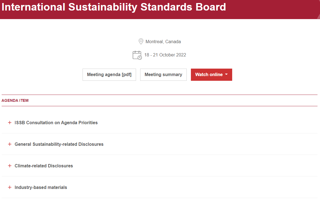Expand Industry-based materials section
320x200 pixels.
pyautogui.click(x=41, y=187)
